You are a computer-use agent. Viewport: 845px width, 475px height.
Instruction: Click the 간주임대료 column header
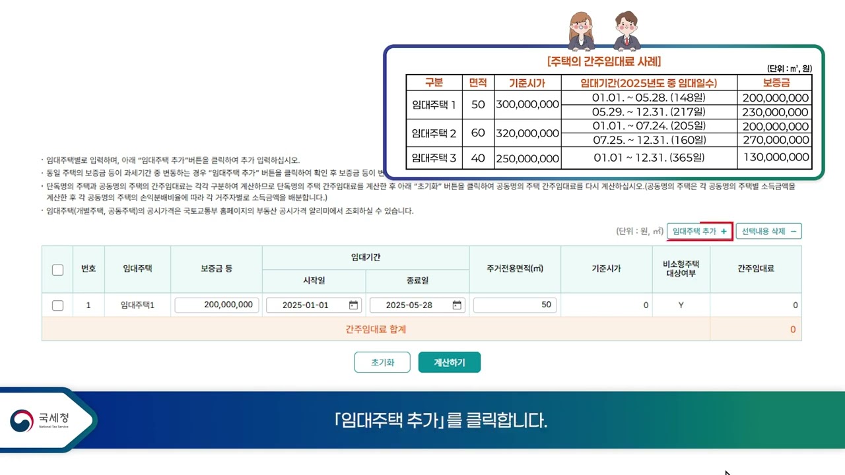point(756,269)
